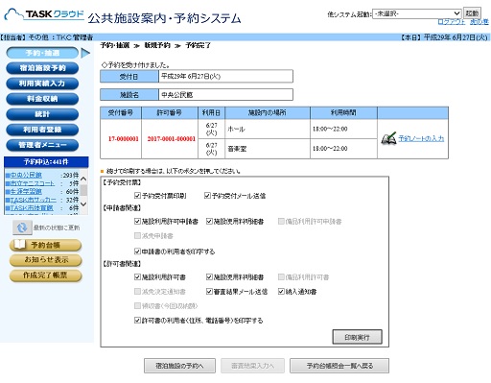491x383 pixels.
Task: Click permit number 2017-0001-000001
Action: pos(171,139)
